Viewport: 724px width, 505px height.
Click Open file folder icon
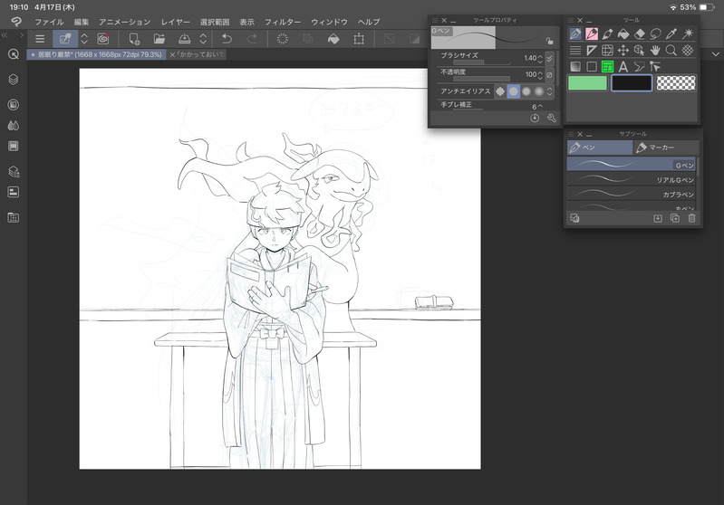[x=159, y=39]
